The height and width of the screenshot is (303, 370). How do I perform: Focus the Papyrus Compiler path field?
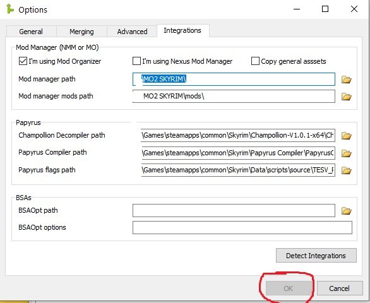pos(238,153)
